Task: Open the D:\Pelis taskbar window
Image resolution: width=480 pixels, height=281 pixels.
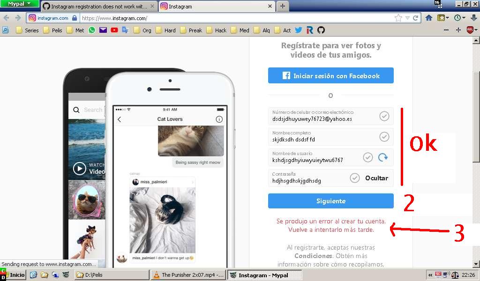Action: coord(112,275)
